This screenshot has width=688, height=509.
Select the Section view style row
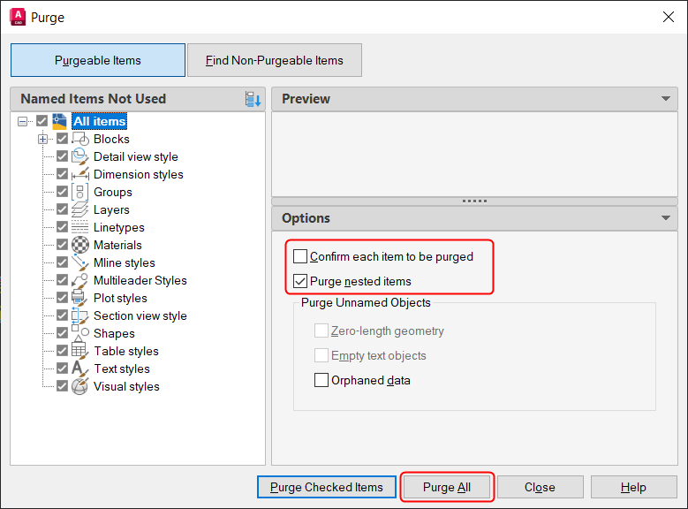pyautogui.click(x=140, y=315)
